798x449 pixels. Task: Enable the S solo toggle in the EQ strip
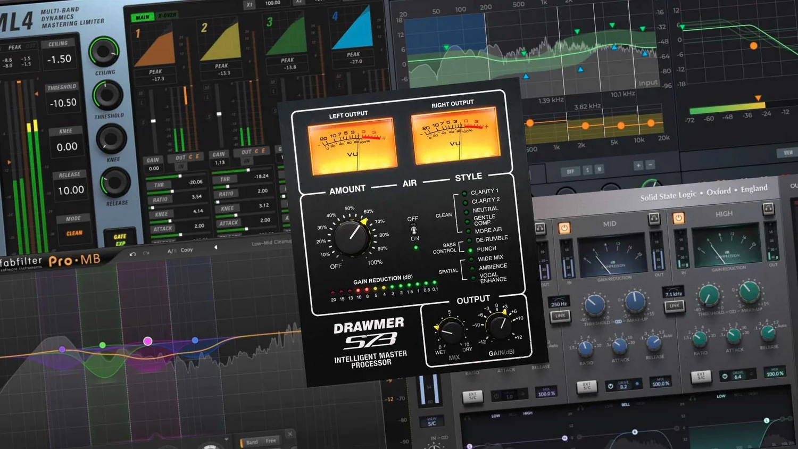(587, 170)
